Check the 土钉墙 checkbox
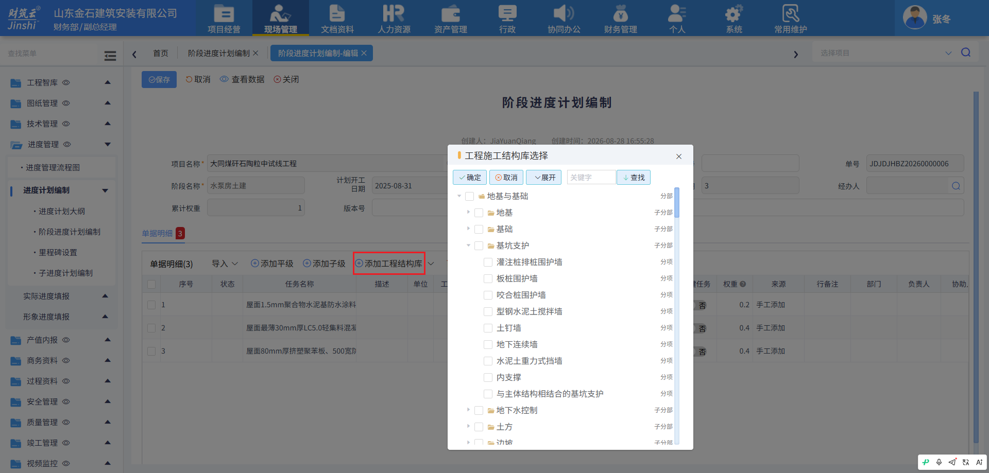The image size is (989, 473). 488,328
